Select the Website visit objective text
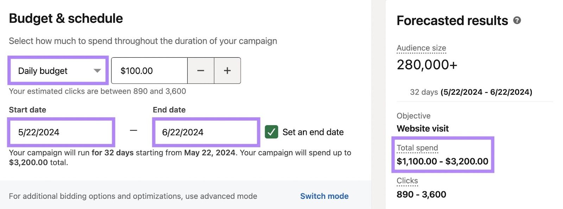This screenshot has height=209, width=563. 422,128
